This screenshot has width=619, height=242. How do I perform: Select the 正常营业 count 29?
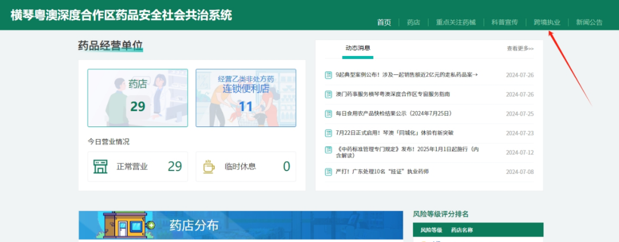pyautogui.click(x=175, y=166)
